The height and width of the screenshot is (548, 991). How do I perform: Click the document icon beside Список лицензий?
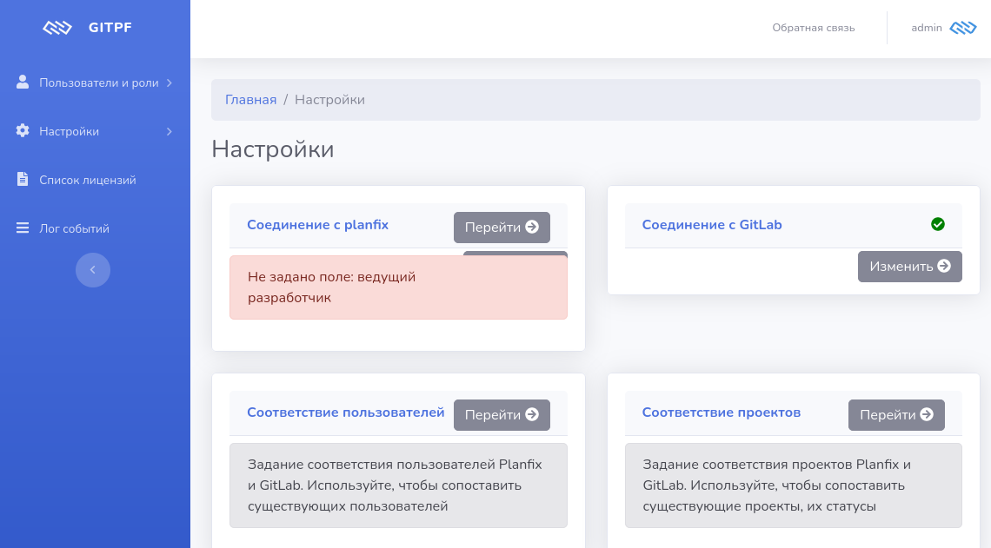23,179
